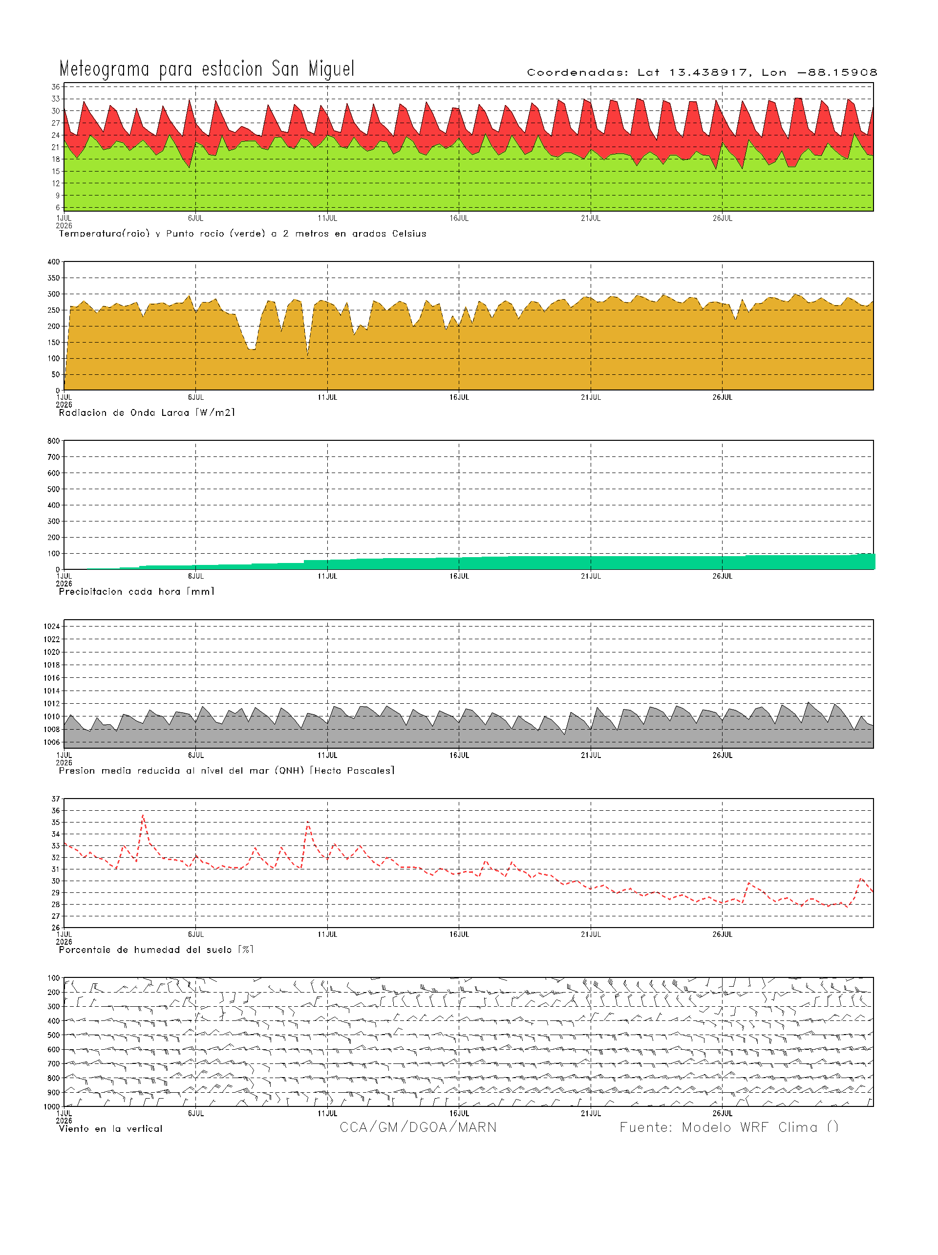Click the 'Meteograma para estacion San Miguel' title

[x=207, y=69]
